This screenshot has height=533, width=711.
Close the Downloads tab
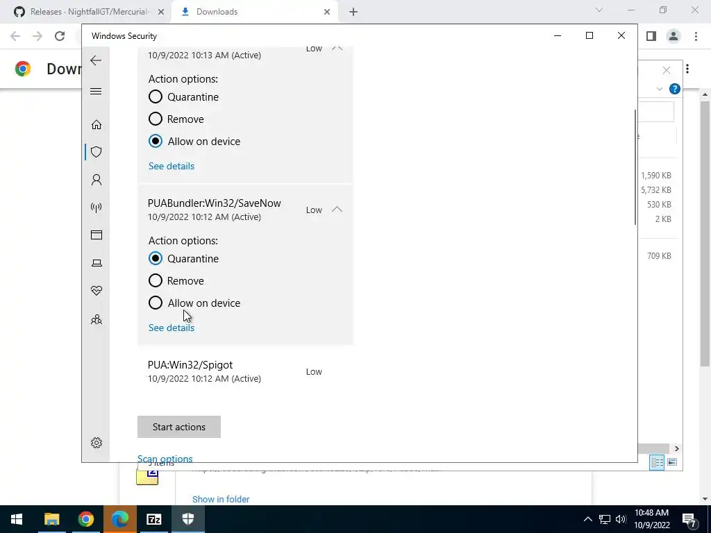(x=327, y=12)
